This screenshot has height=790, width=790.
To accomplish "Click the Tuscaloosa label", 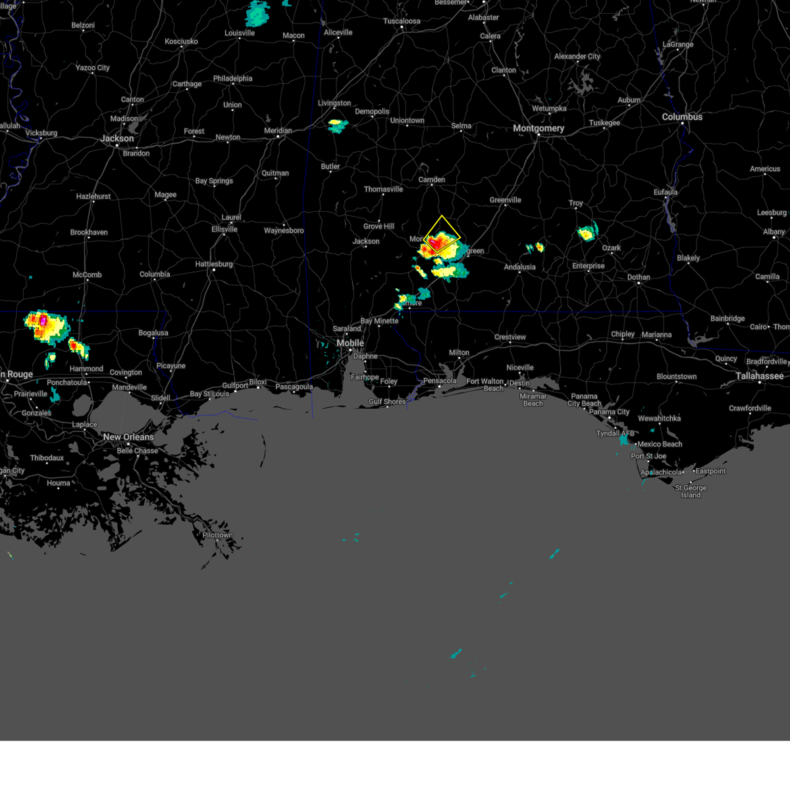I will point(402,21).
